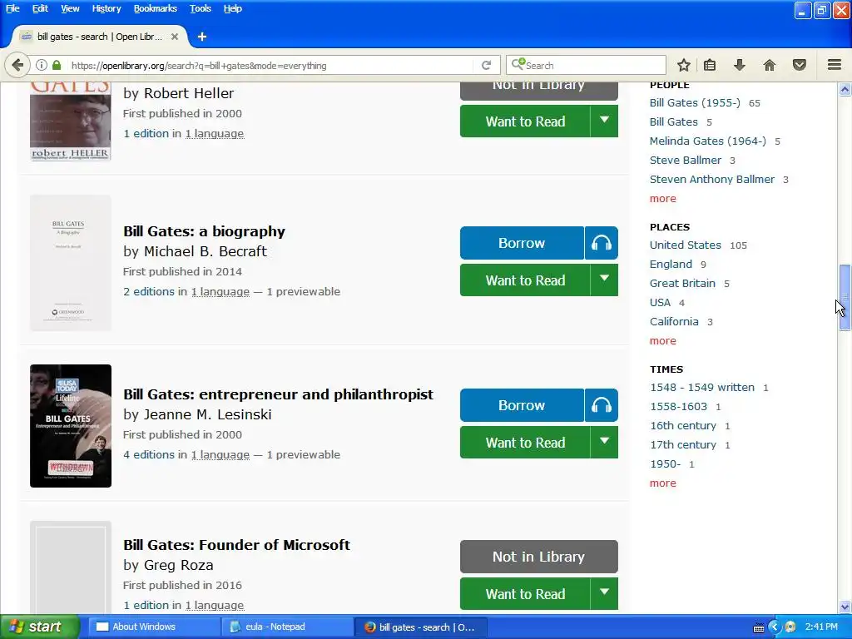Click scrollbar up arrow
This screenshot has height=639, width=852.
point(845,90)
